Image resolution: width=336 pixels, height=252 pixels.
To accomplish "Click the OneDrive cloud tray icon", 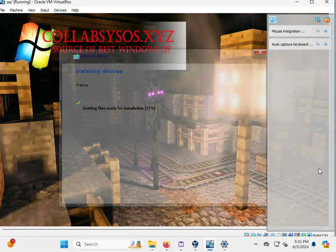I will pos(266,244).
